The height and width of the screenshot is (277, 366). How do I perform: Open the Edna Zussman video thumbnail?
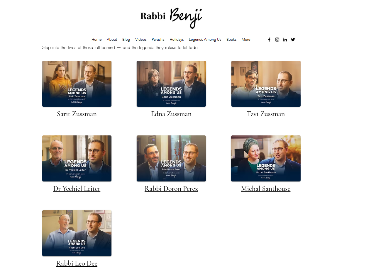point(171,84)
